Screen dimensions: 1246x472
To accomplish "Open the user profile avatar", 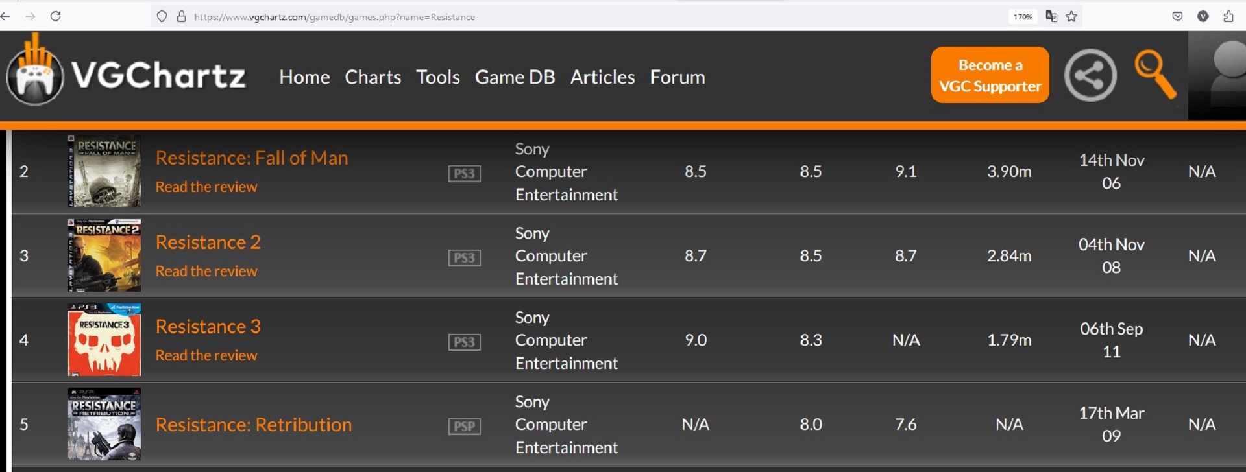I will [x=1217, y=75].
